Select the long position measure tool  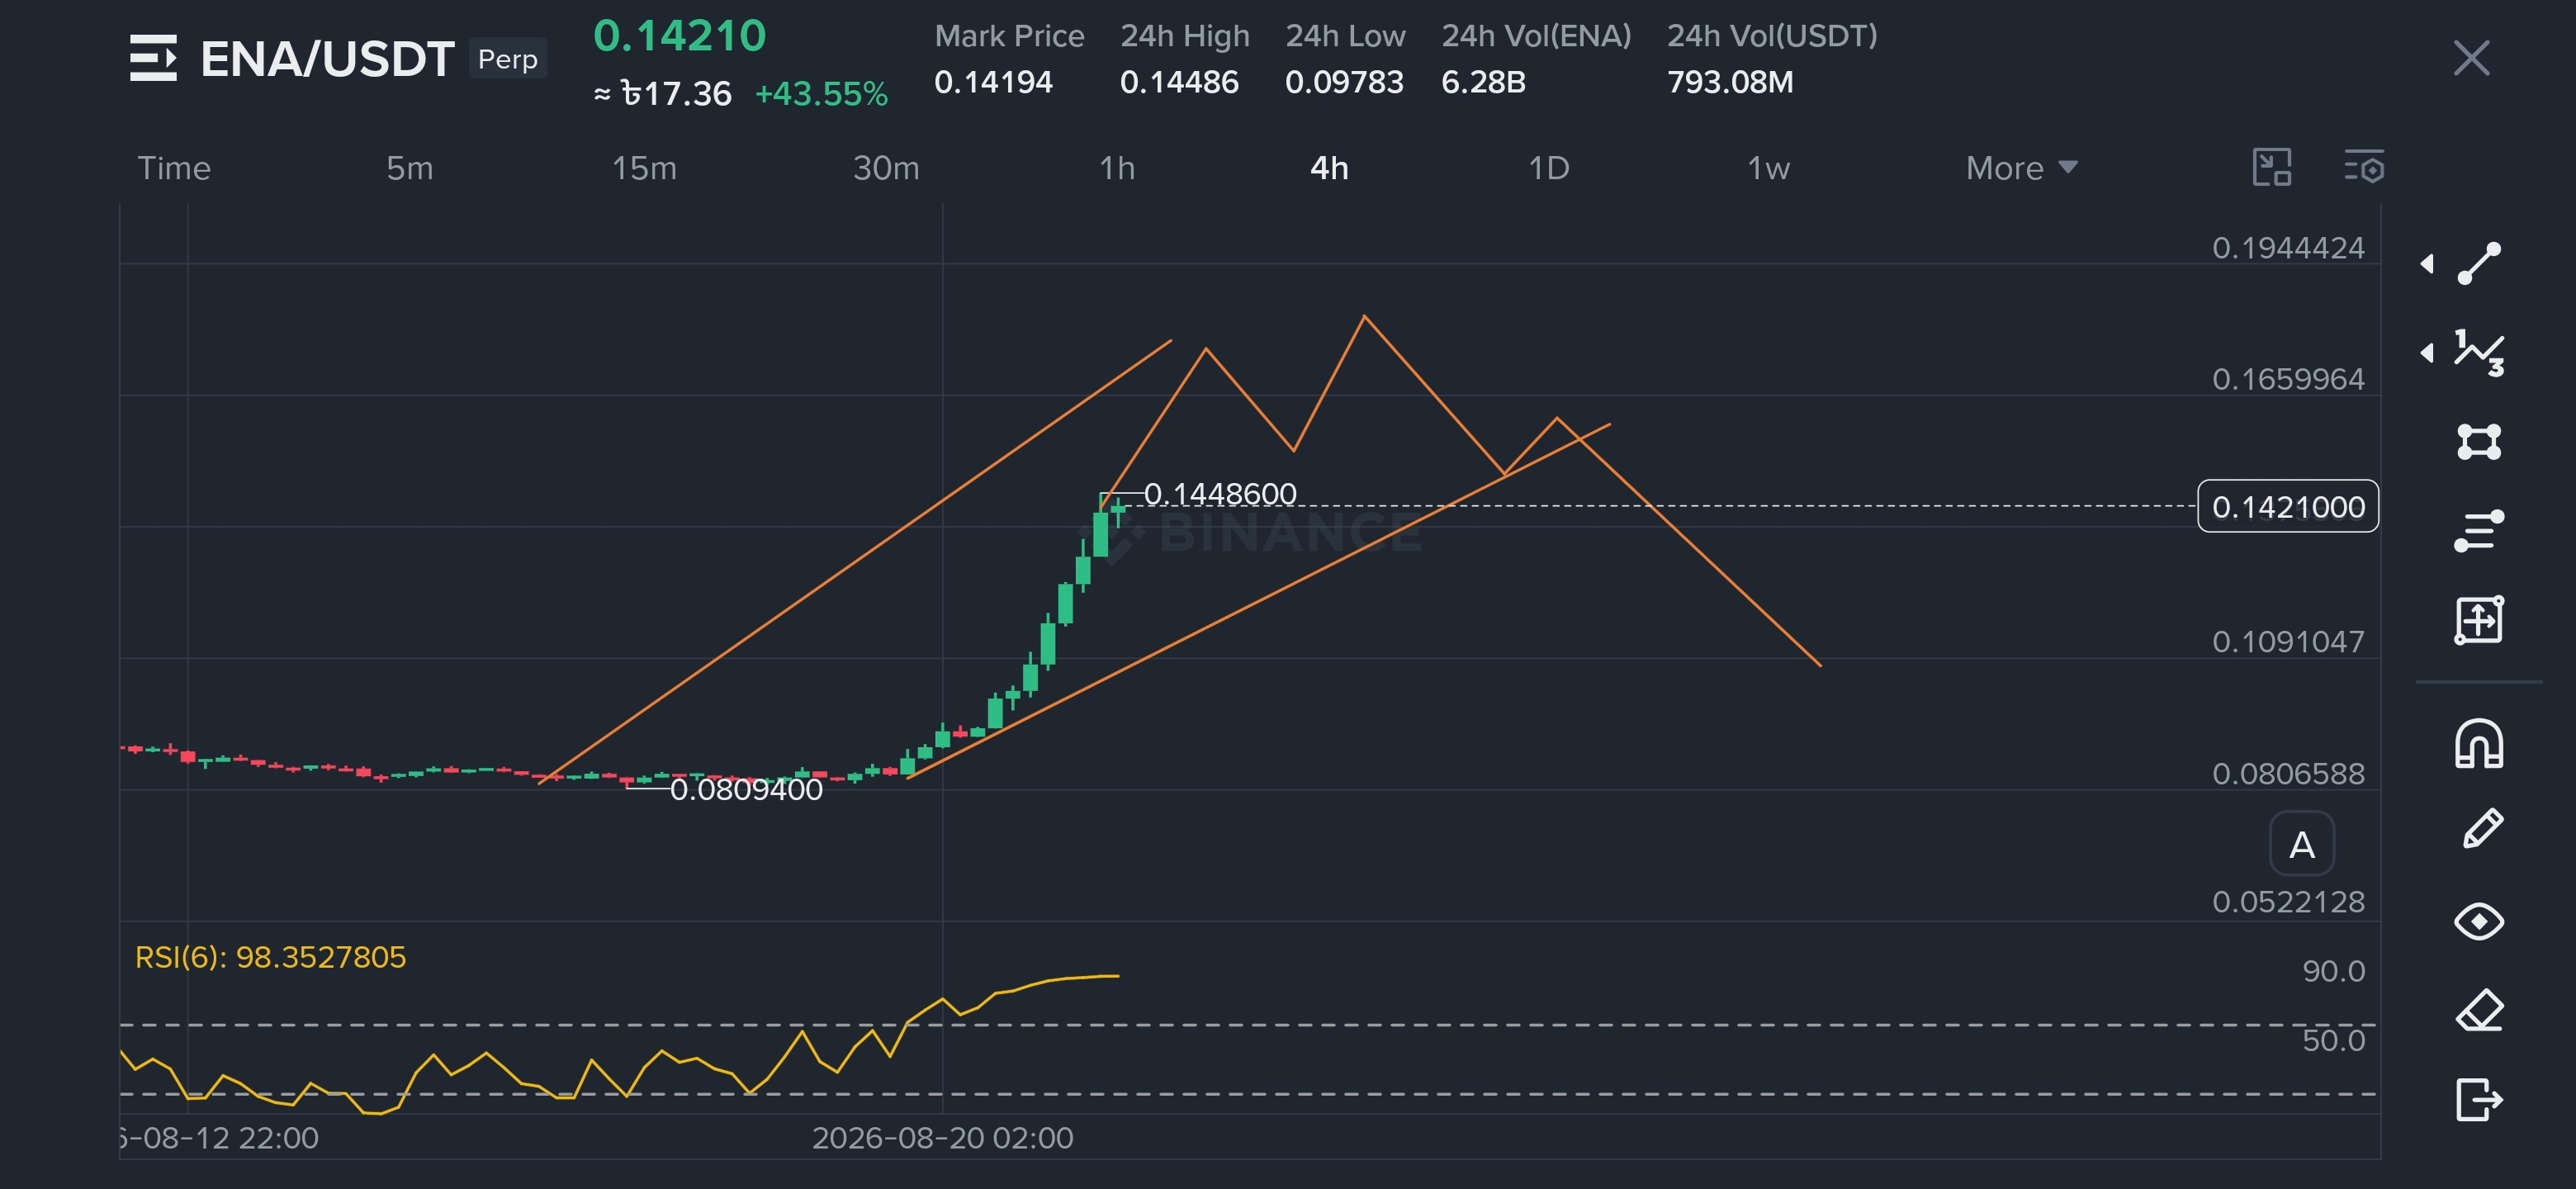[2479, 620]
